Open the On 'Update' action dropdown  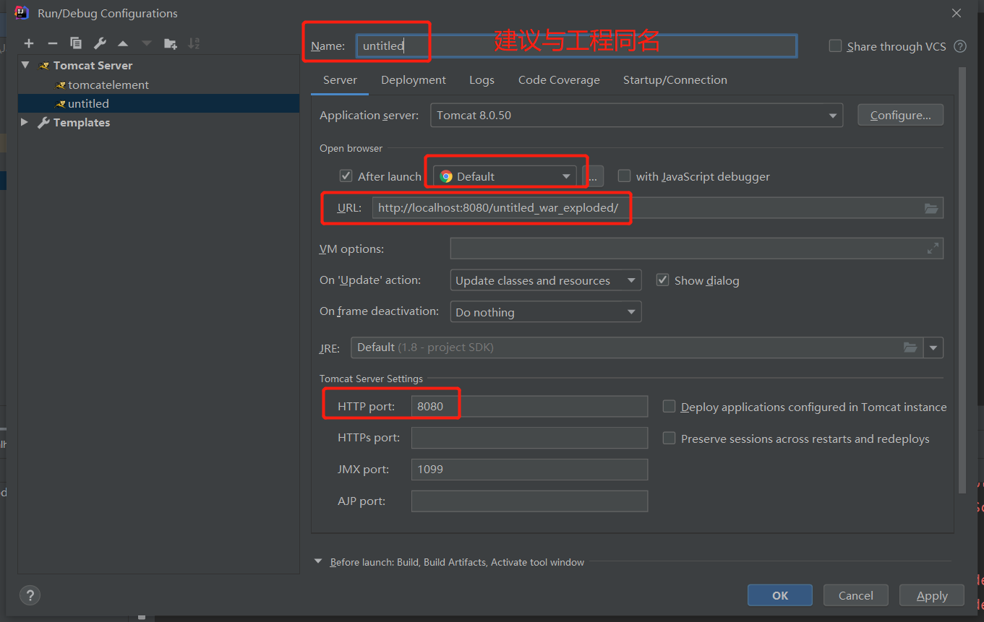[545, 280]
